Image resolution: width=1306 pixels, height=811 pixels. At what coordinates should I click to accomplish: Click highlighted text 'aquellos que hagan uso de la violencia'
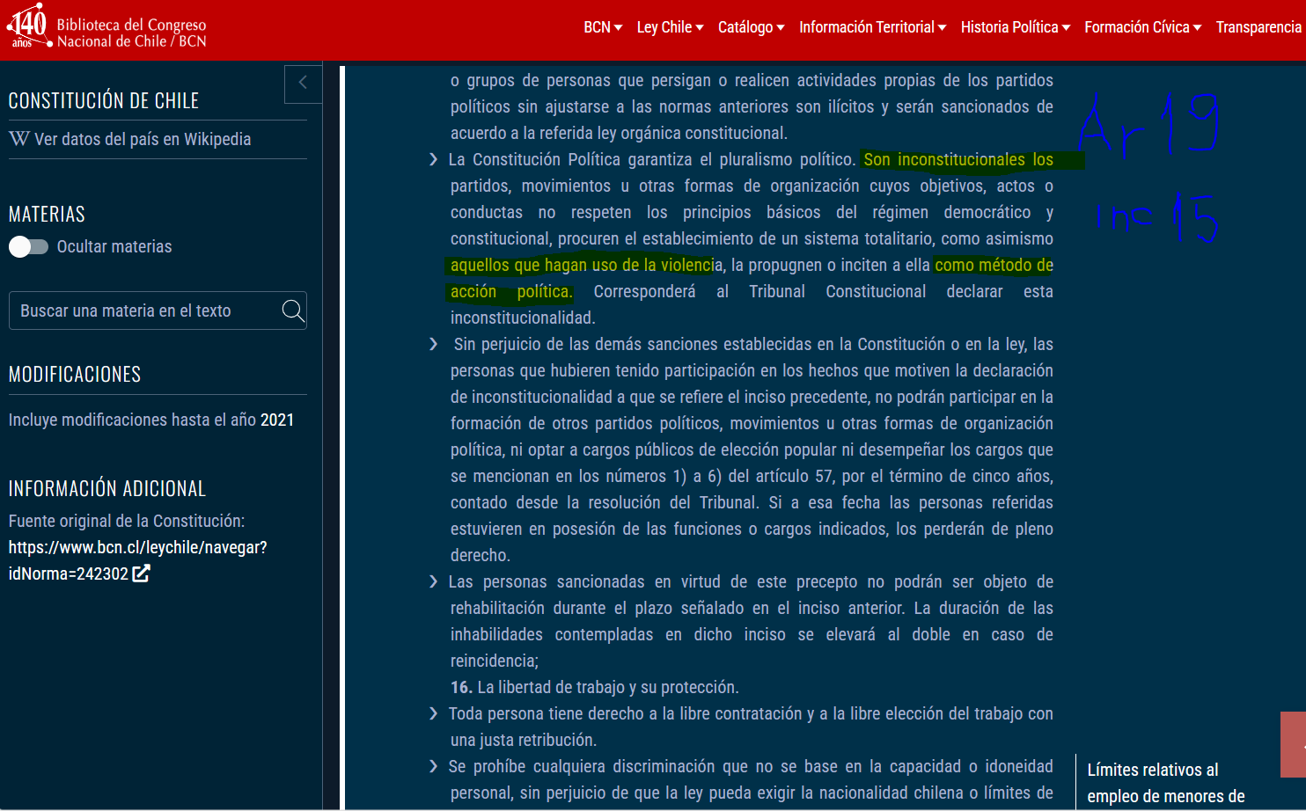(x=586, y=265)
